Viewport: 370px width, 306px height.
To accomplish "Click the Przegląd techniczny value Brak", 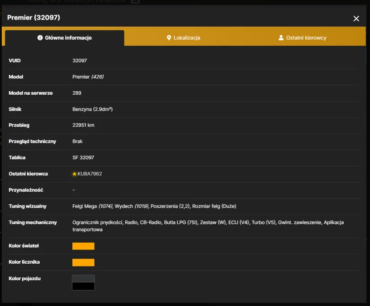I will click(77, 141).
